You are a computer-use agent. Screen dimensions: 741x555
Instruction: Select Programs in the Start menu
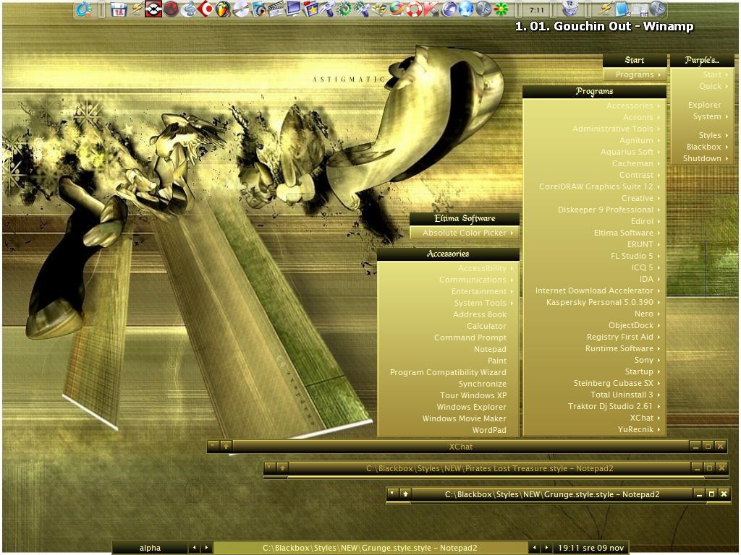(635, 74)
